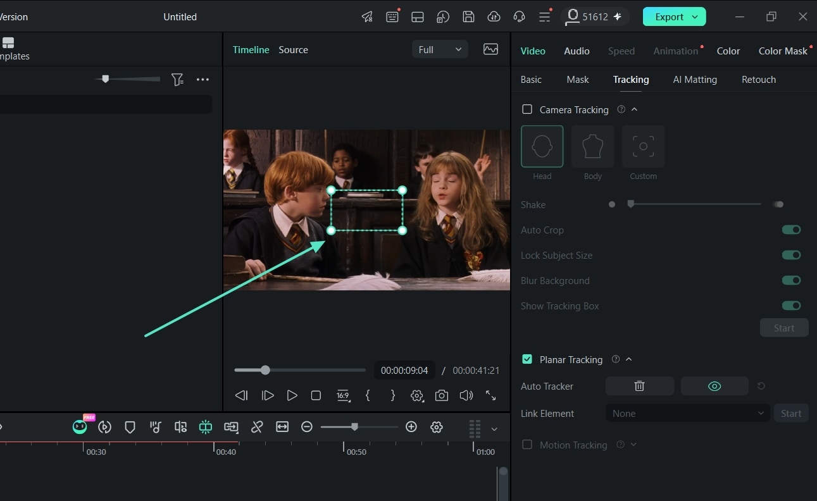Viewport: 817px width, 501px height.
Task: Click the mark out curly brace icon
Action: (x=393, y=395)
